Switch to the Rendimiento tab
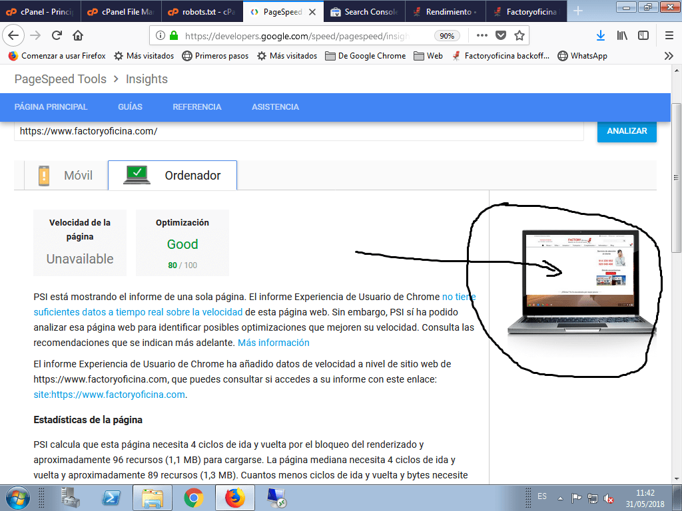 coord(446,12)
